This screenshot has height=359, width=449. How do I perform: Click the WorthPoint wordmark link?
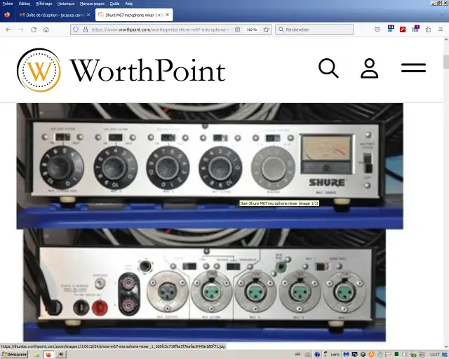click(148, 70)
